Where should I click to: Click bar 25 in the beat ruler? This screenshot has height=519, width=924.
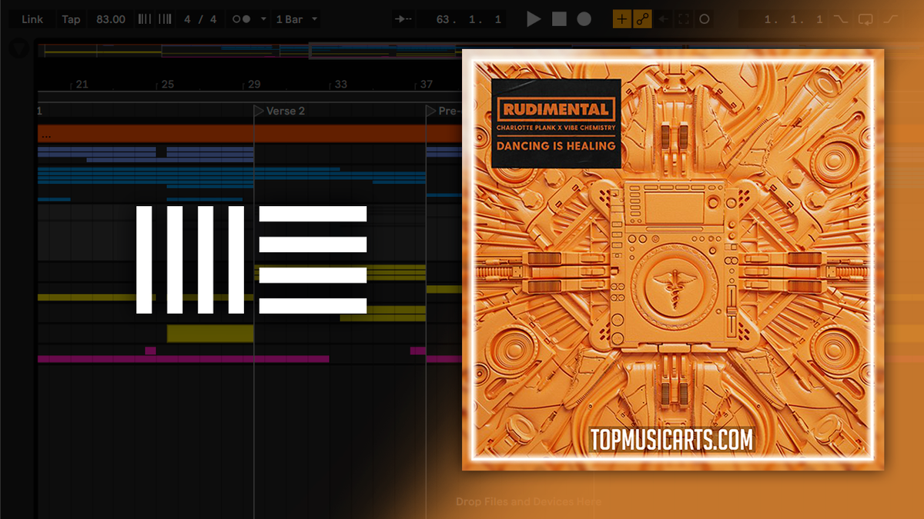coord(168,85)
